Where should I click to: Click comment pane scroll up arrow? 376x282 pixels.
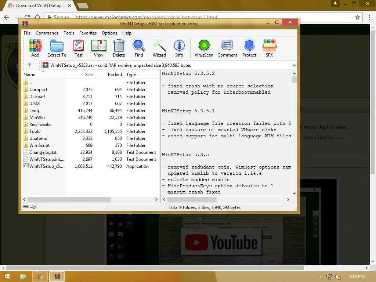294,73
